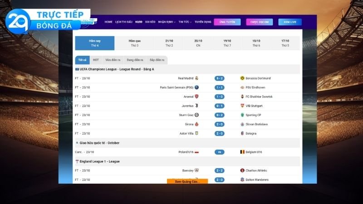Open the Tuyển Dụng menu item
The width and height of the screenshot is (363, 204).
pos(203,22)
